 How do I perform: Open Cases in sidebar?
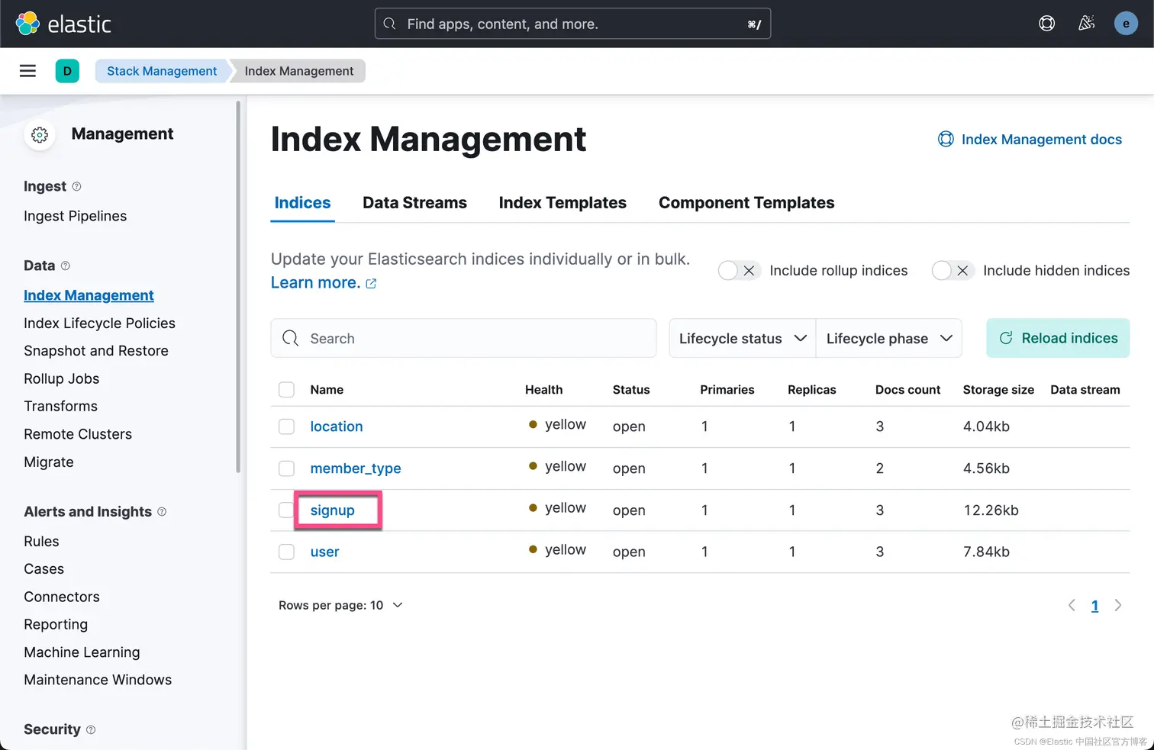(44, 569)
